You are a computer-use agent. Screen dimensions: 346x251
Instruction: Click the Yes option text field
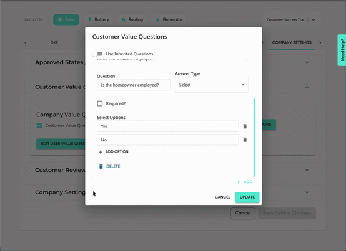pyautogui.click(x=168, y=126)
